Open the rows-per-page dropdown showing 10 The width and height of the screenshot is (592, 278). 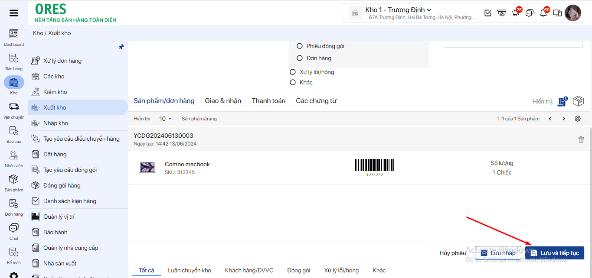165,119
